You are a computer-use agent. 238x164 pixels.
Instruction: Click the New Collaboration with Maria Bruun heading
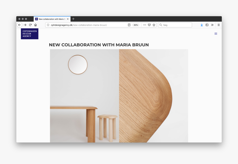coord(99,45)
